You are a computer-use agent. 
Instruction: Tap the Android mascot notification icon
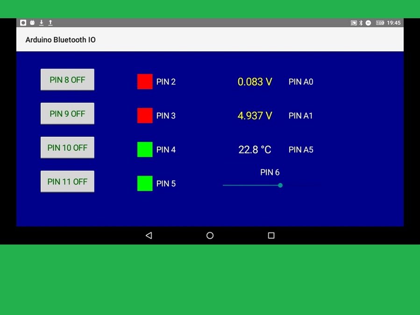pyautogui.click(x=32, y=22)
